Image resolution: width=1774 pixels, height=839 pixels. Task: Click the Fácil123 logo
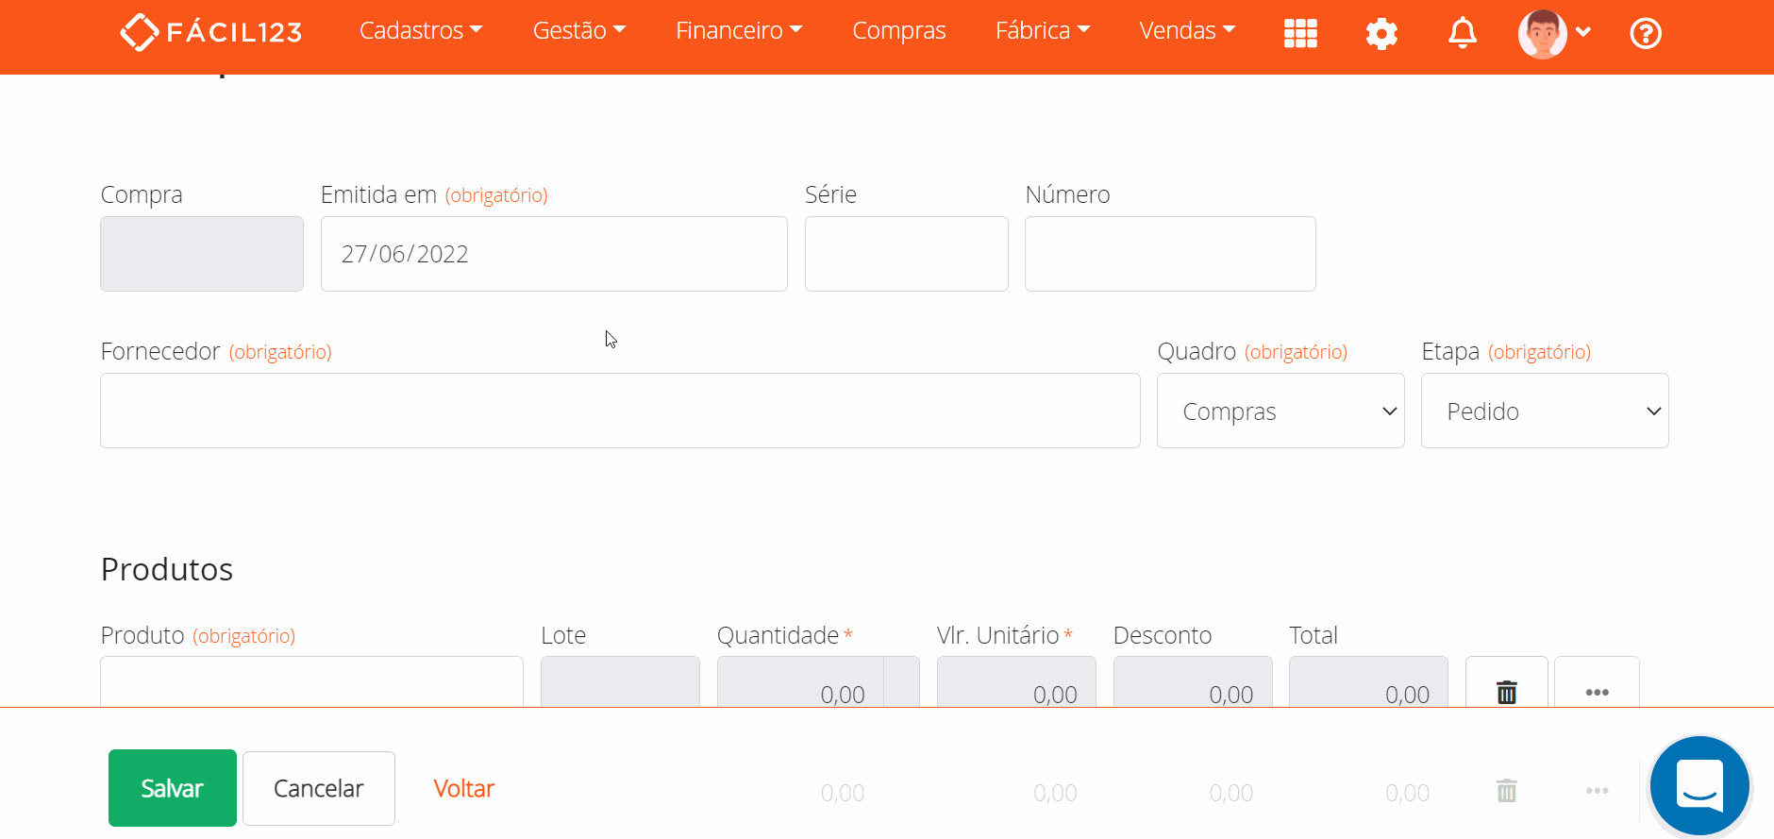pos(210,32)
